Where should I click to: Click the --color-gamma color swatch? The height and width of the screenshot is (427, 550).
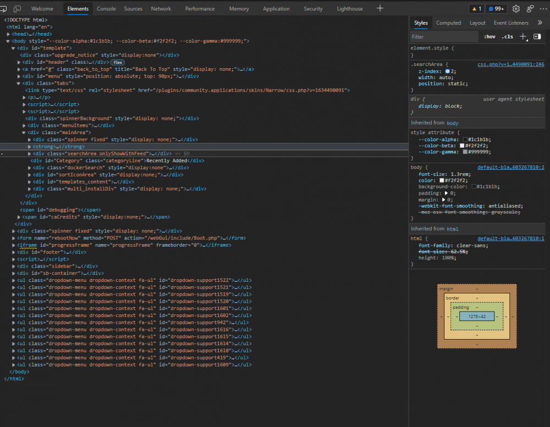click(x=465, y=152)
